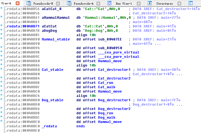Image resolution: width=201 pixels, height=133 pixels.
Task: Close the Structures tab
Action: (x=179, y=4)
